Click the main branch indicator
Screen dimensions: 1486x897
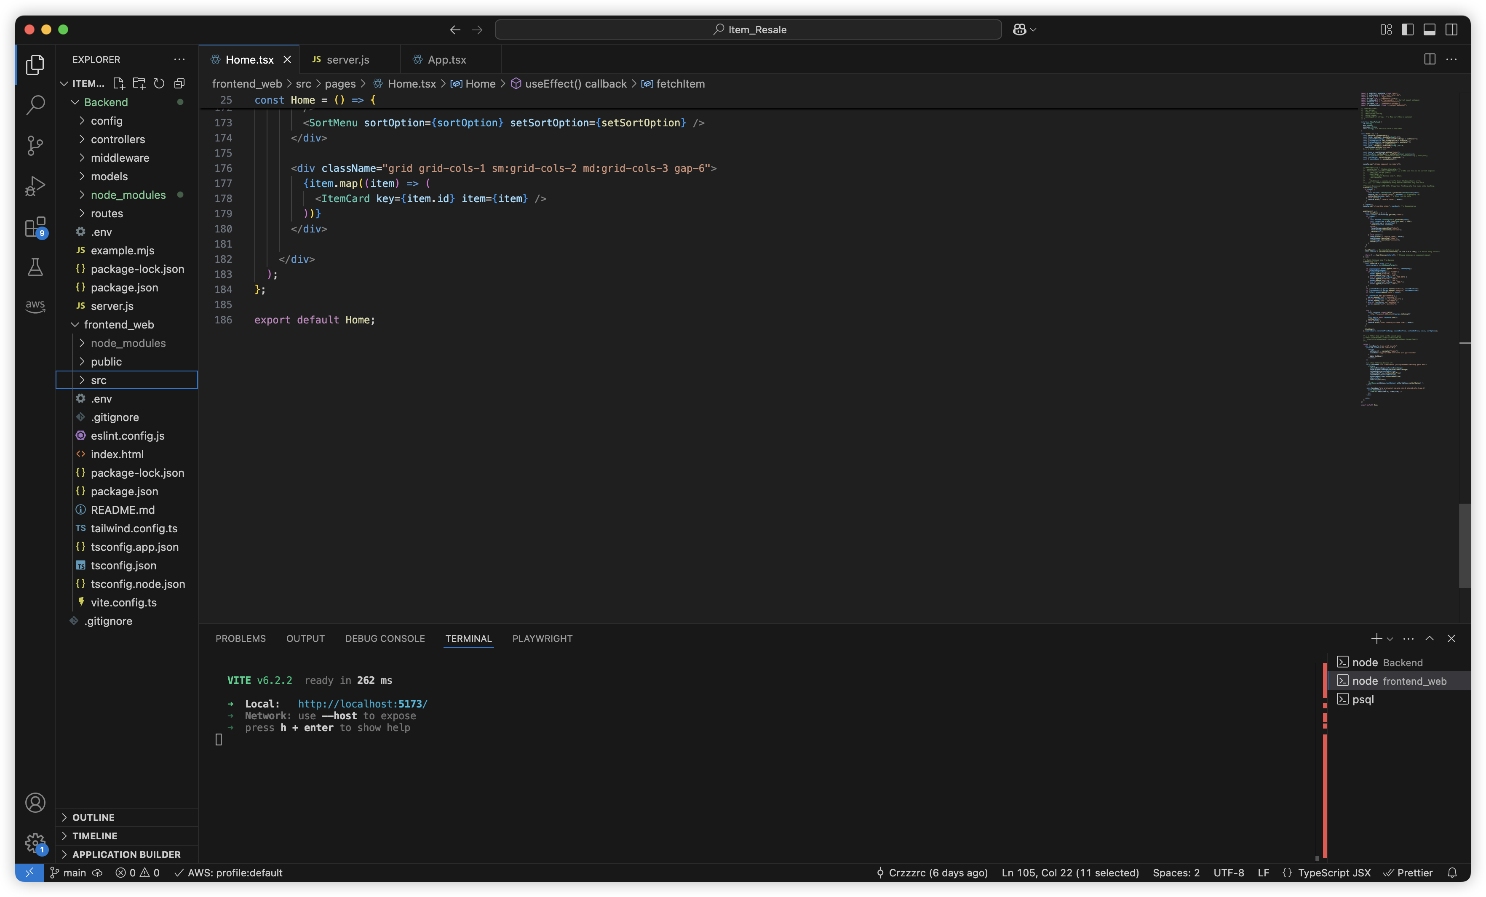tap(69, 872)
